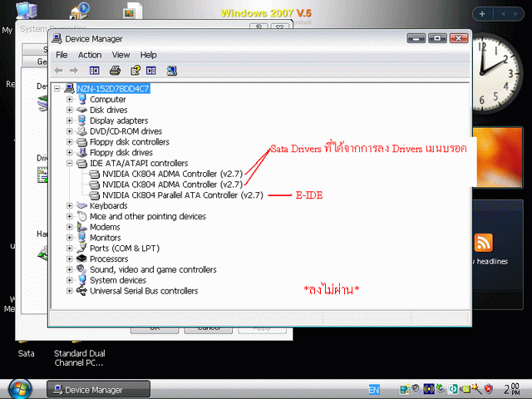The height and width of the screenshot is (399, 532).
Task: Click the Print toolbar icon
Action: tap(115, 71)
